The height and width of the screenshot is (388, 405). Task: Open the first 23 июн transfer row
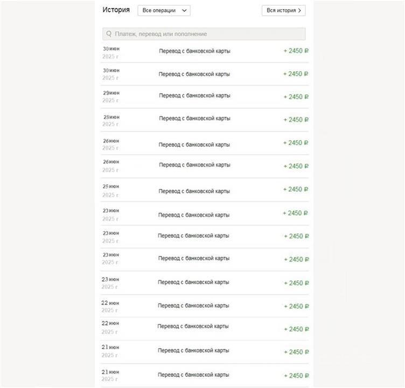(x=194, y=214)
